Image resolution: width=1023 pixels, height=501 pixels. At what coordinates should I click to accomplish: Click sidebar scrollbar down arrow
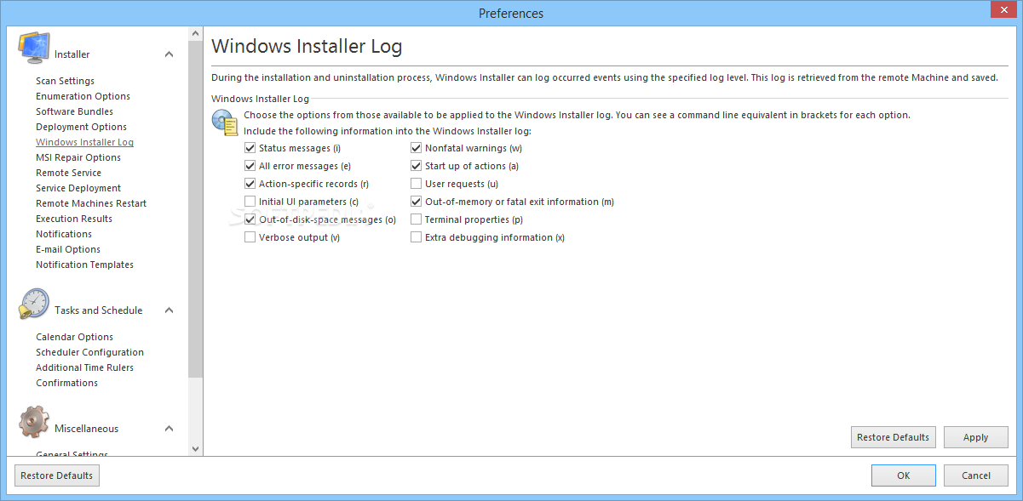[x=196, y=448]
